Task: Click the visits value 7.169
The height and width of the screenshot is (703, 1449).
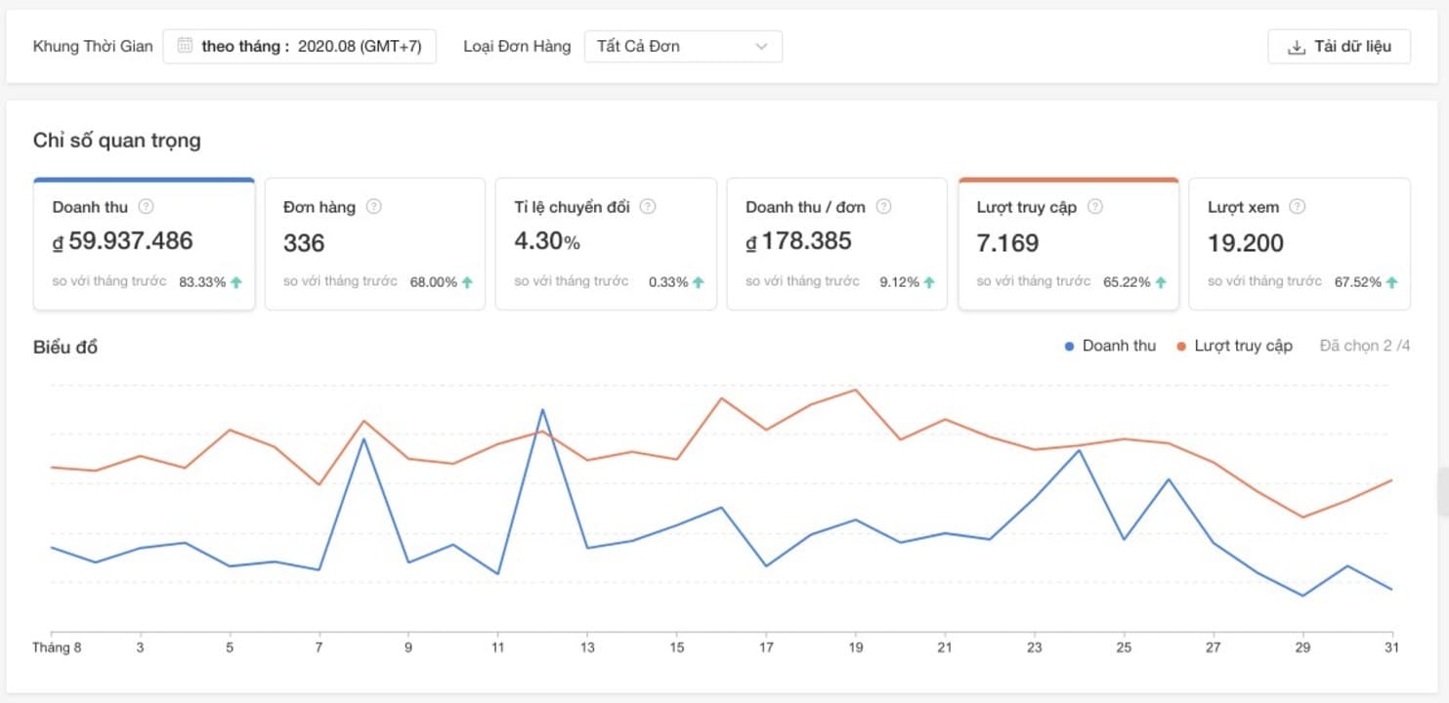Action: [1007, 242]
